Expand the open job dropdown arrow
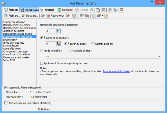 (x=103, y=16)
